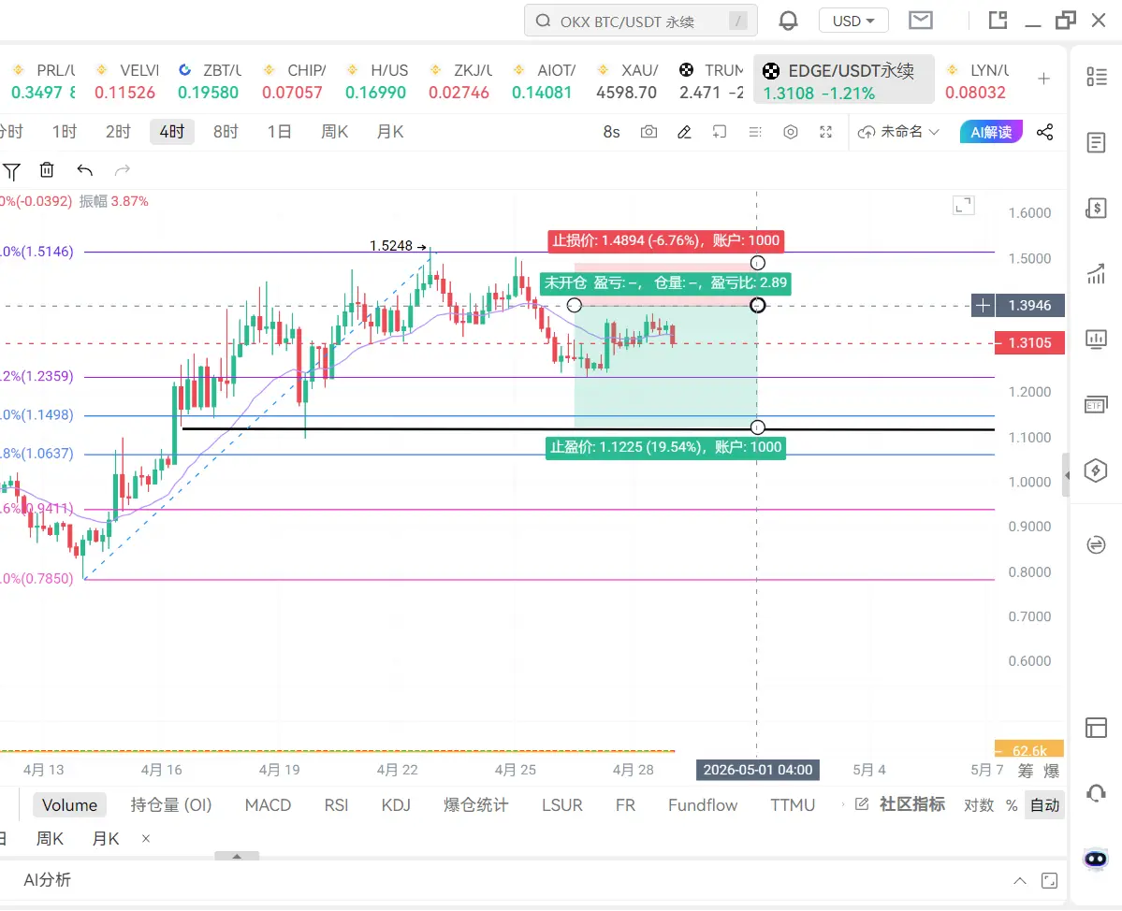Select the 8时 timeframe
The height and width of the screenshot is (911, 1122).
click(x=226, y=132)
